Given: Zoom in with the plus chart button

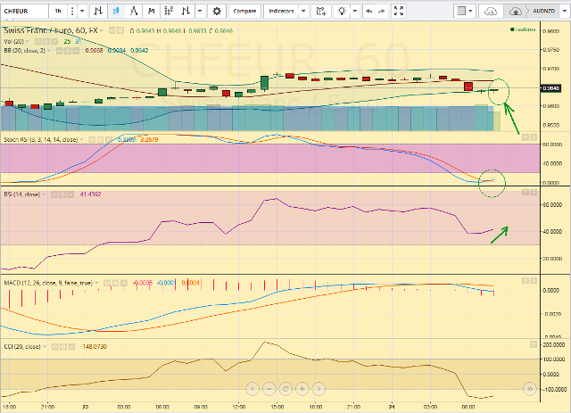Looking at the screenshot, I should click(301, 389).
